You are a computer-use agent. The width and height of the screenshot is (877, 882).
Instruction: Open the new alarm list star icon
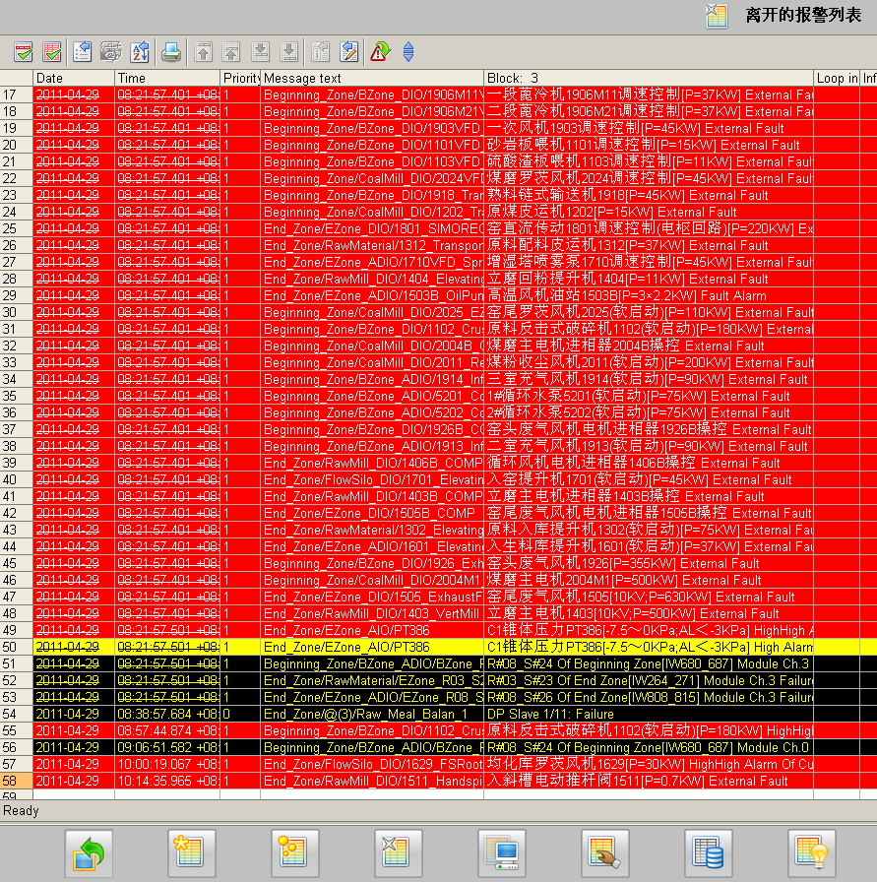coord(192,852)
